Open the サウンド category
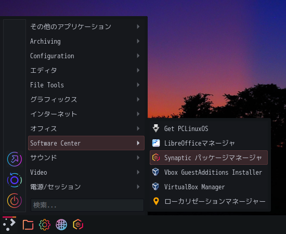Viewport: 286px width, 234px height. point(86,158)
